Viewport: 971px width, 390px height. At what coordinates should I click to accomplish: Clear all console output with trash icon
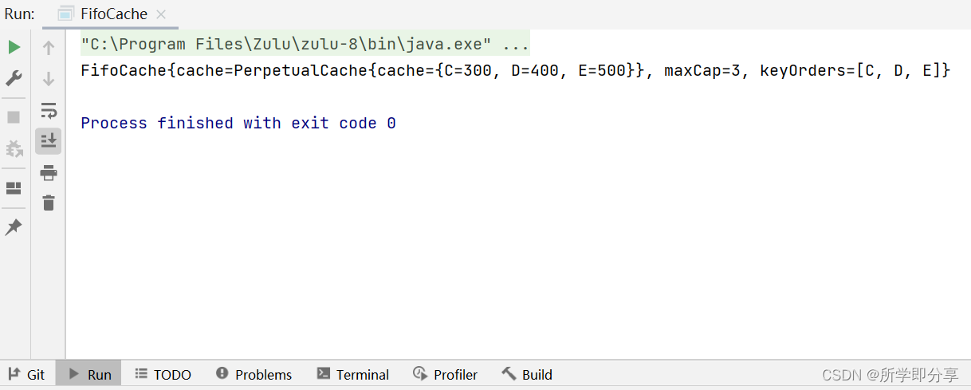[x=49, y=203]
